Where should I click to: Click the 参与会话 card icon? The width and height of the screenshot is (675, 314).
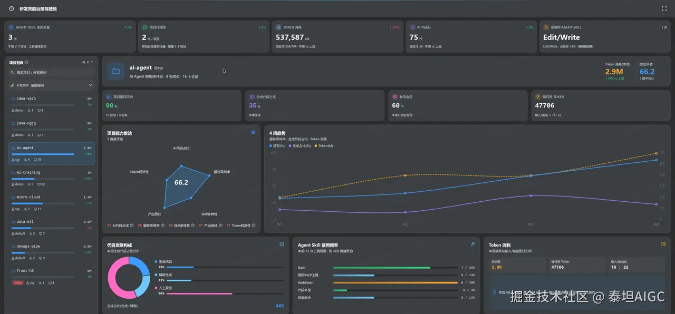[x=394, y=97]
